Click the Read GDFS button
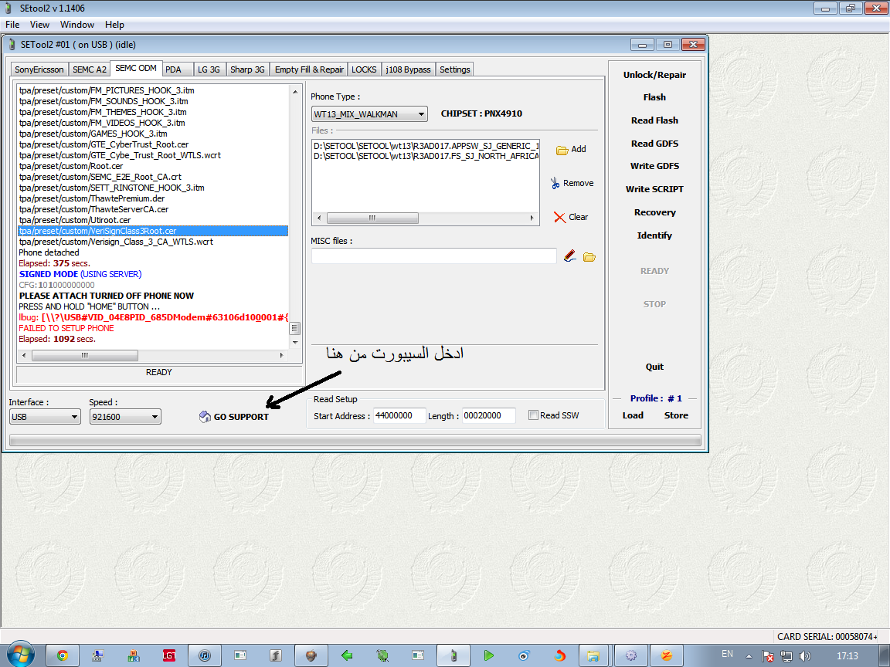 click(x=654, y=144)
